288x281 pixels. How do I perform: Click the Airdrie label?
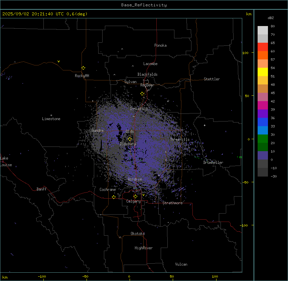tap(135, 179)
